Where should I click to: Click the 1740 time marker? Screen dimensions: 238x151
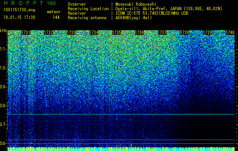coord(230,32)
